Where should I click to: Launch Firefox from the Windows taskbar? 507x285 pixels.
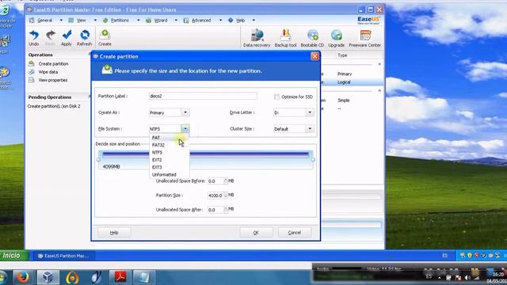23,277
